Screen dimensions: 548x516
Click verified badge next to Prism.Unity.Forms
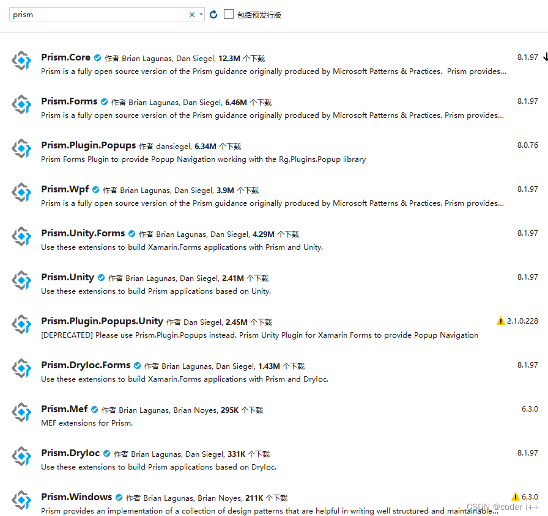pos(131,234)
